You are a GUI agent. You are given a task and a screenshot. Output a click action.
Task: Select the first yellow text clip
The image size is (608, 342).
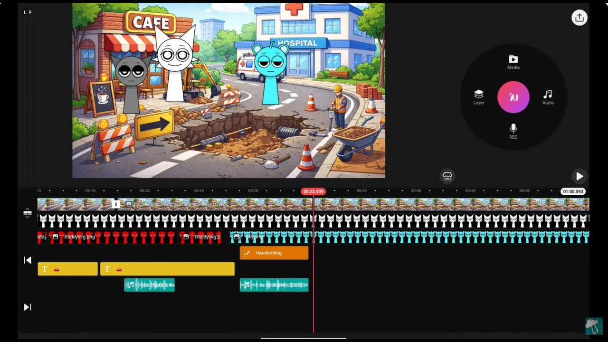67,269
